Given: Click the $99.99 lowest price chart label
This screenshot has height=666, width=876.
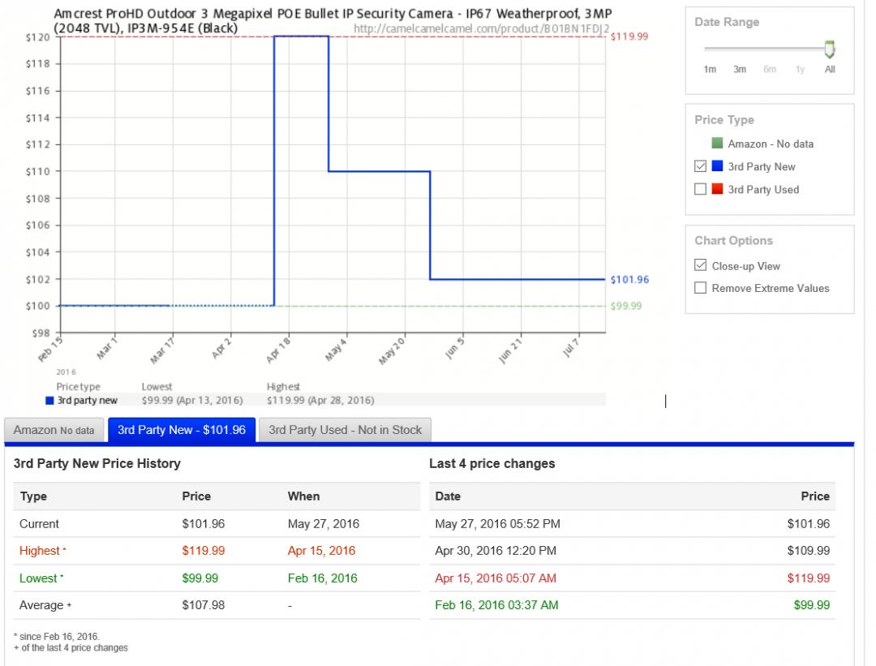Looking at the screenshot, I should click(626, 306).
